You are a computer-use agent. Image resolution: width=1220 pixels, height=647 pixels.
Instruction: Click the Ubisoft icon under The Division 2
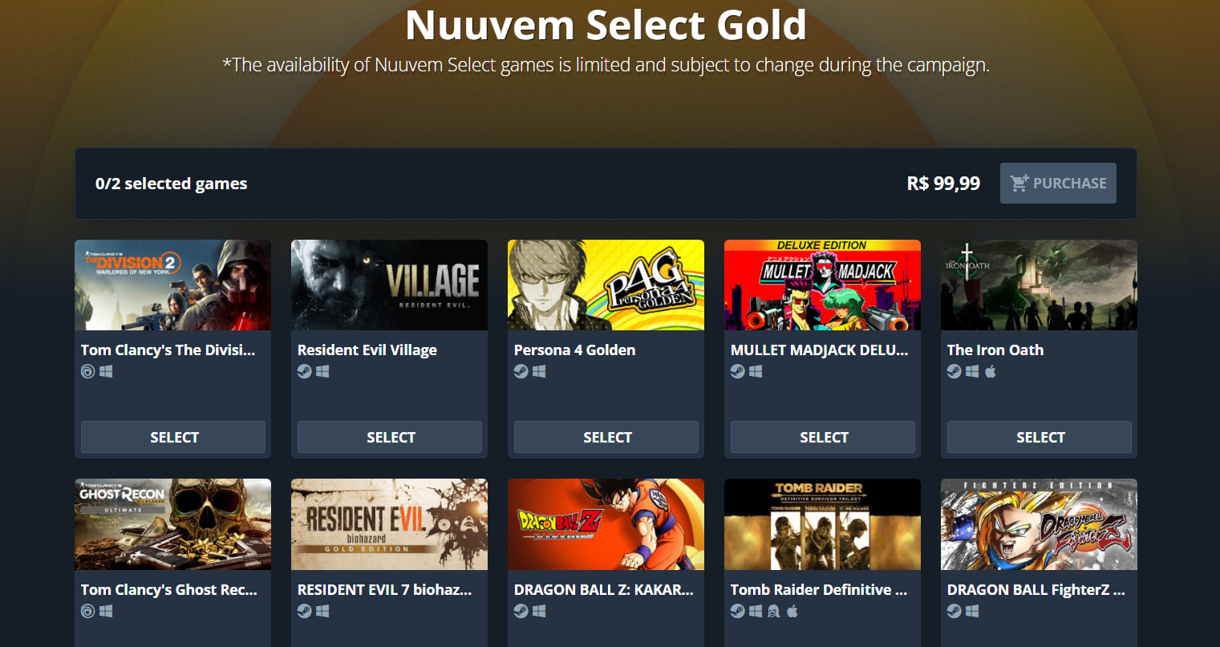click(88, 371)
